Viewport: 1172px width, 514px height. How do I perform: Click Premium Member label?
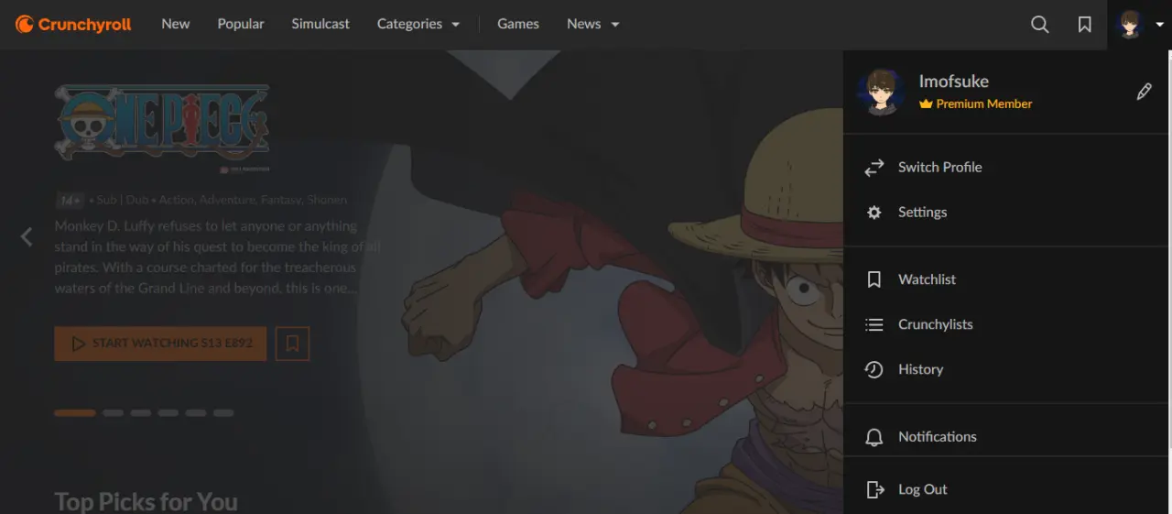[984, 104]
